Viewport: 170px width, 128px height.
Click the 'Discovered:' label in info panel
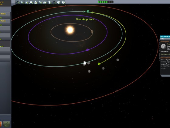tap(165, 52)
